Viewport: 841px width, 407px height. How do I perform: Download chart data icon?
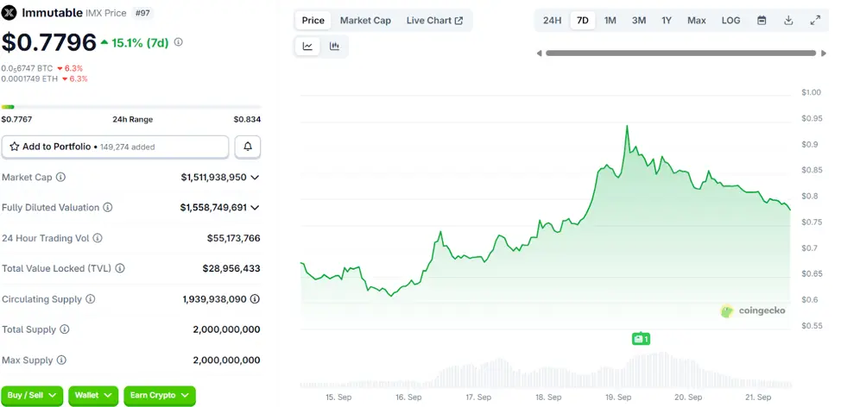[788, 21]
